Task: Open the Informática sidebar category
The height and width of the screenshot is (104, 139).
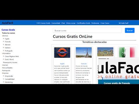Action: coord(6,53)
